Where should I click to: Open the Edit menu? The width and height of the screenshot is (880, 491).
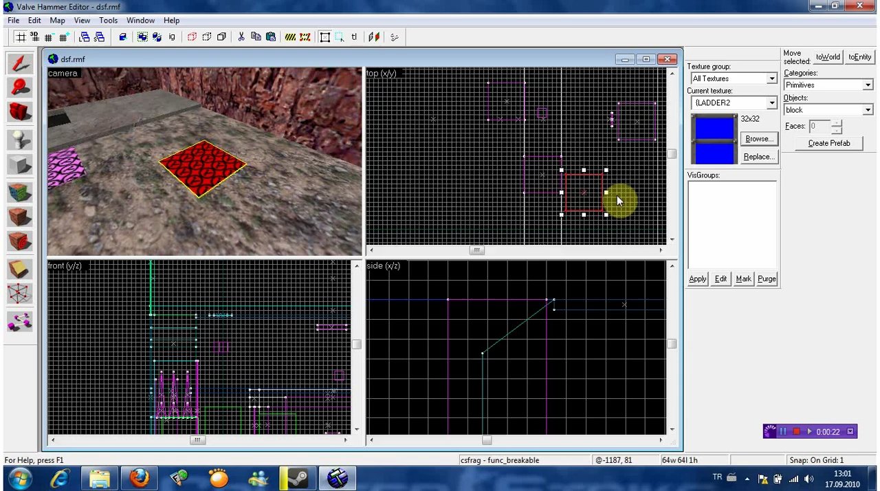[34, 21]
